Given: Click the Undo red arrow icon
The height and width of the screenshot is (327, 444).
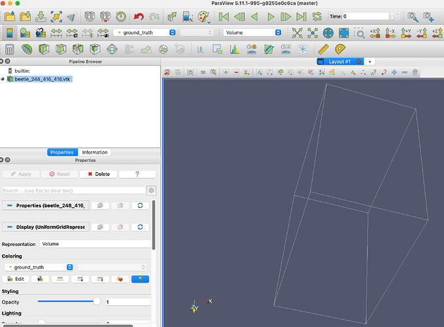Looking at the screenshot, I should [x=139, y=17].
